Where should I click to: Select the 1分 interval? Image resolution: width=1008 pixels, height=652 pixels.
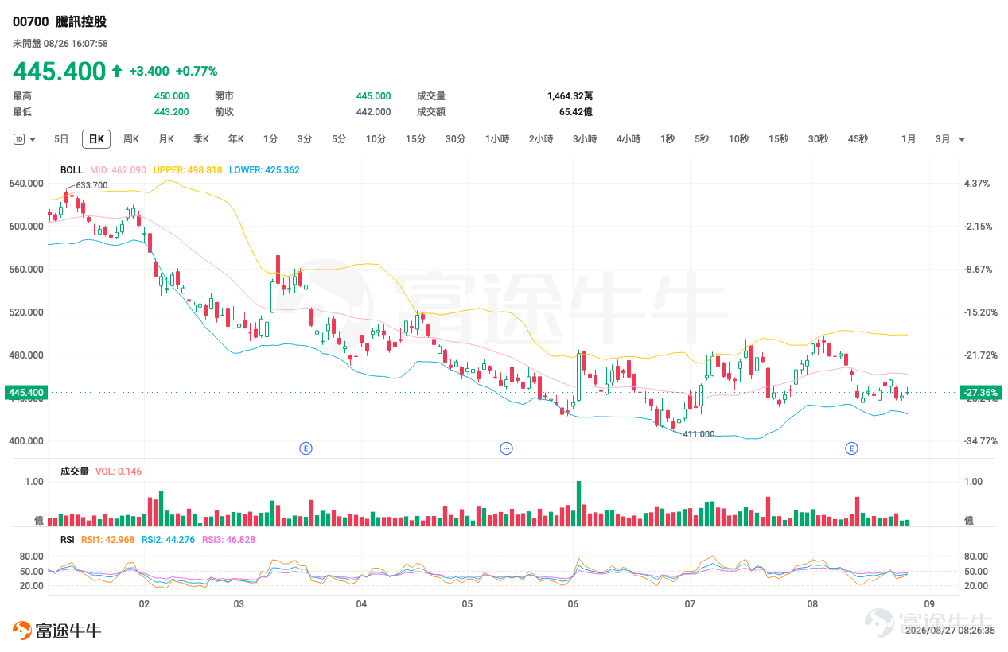pos(270,139)
